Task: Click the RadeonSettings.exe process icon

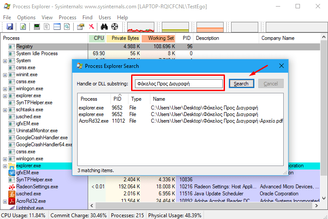Action: pyautogui.click(x=12, y=187)
